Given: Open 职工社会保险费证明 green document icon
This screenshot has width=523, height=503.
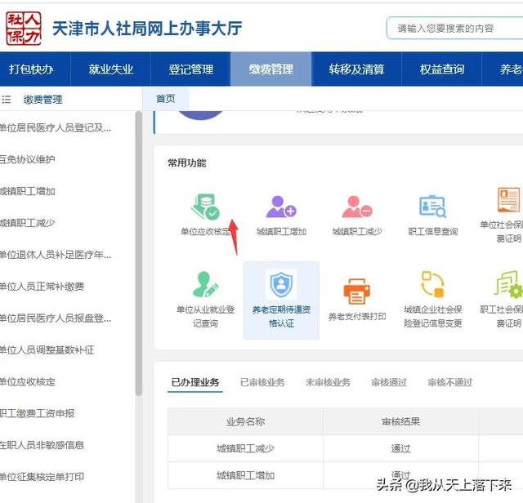Looking at the screenshot, I should (x=509, y=284).
